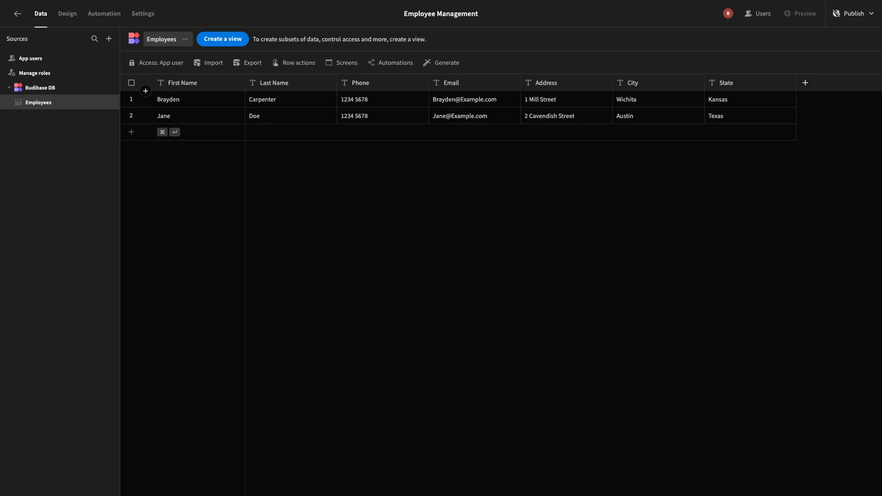The height and width of the screenshot is (496, 882).
Task: Click the Budibase logo beside Employees tab
Action: coord(134,39)
